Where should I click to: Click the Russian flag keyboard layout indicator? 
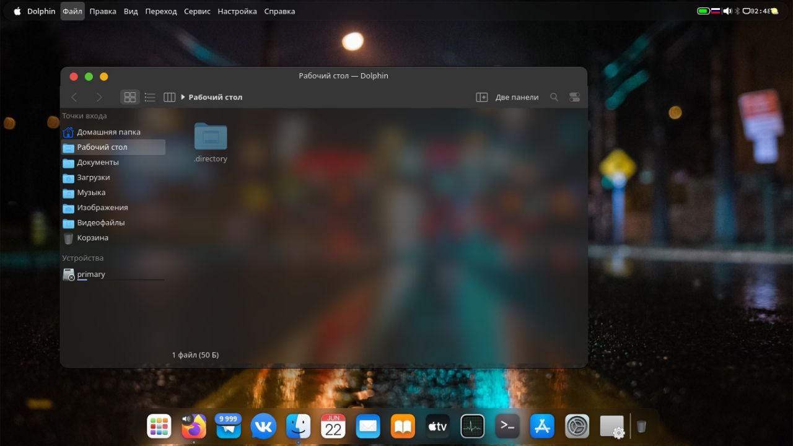[x=716, y=11]
